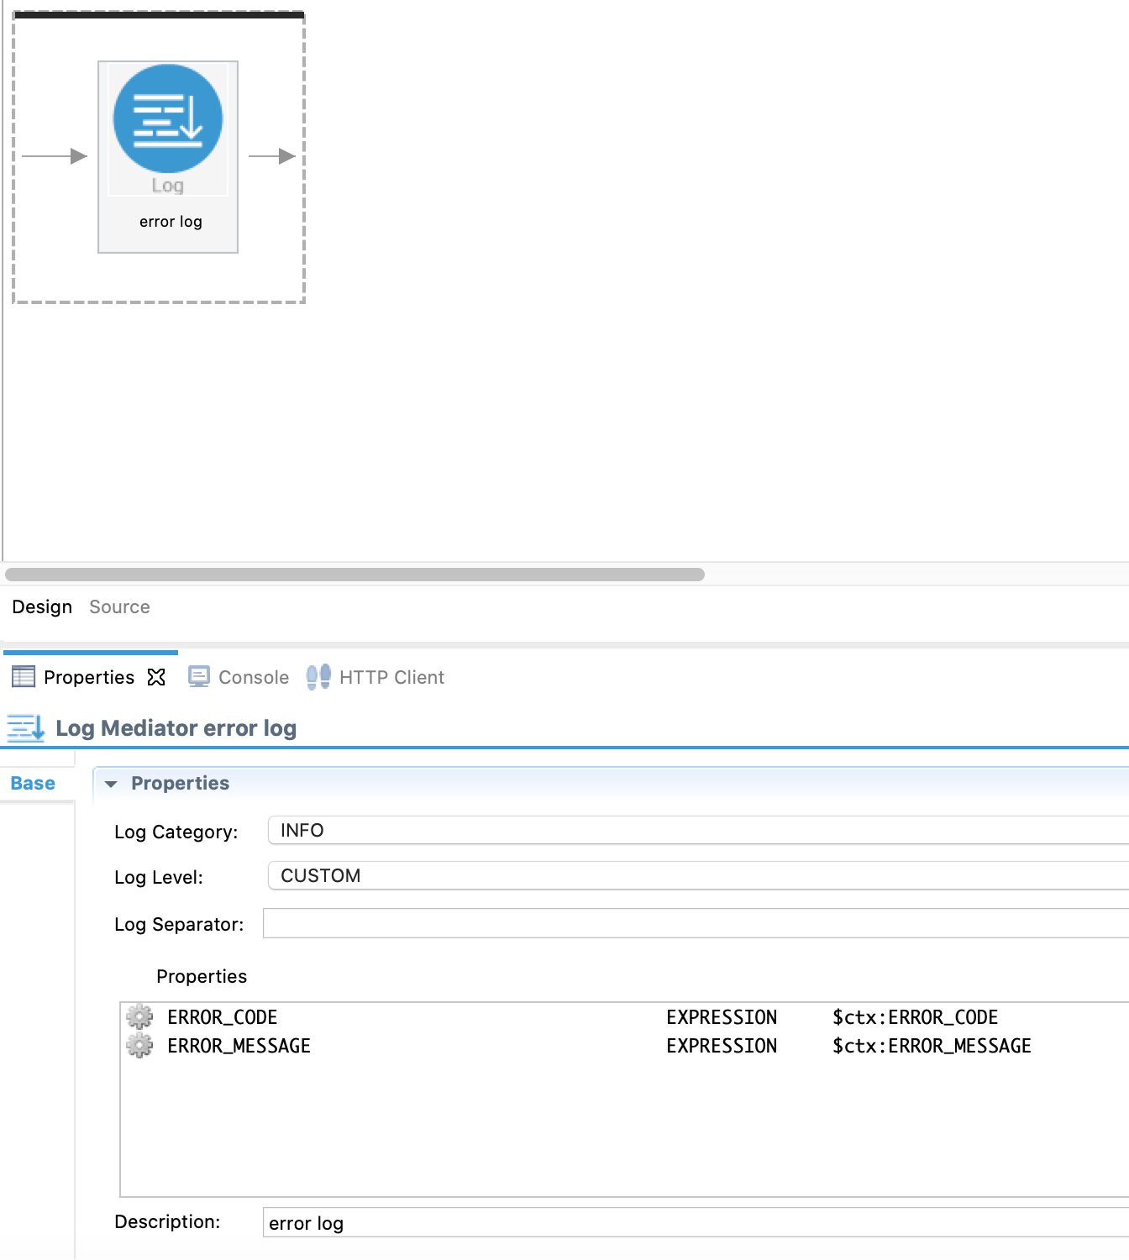Close the Properties view with X icon
1129x1260 pixels.
tap(156, 677)
